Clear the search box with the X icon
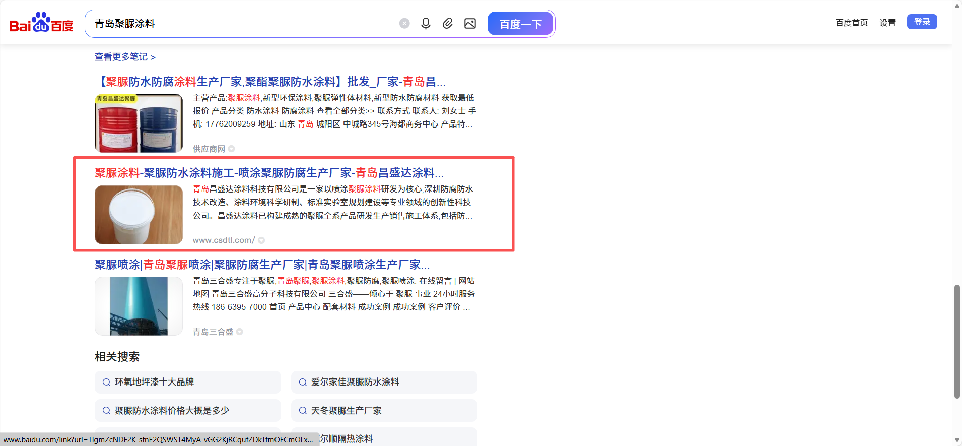Viewport: 962px width, 446px height. click(404, 24)
